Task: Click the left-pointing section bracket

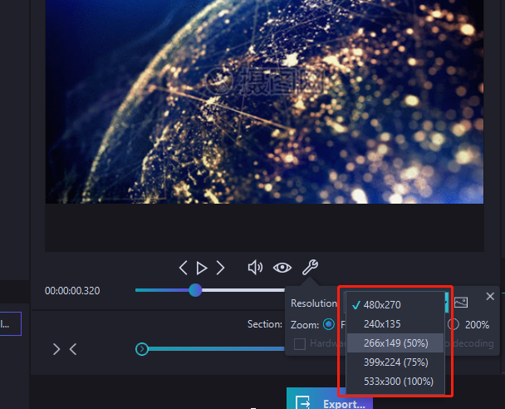Action: 73,349
